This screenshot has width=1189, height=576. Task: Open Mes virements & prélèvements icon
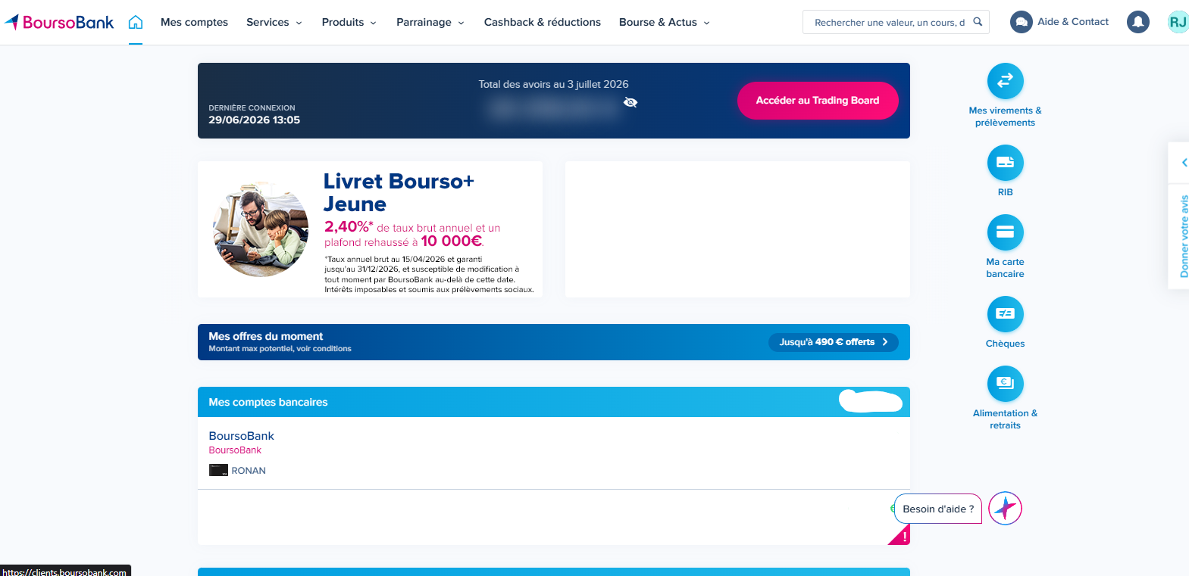coord(1005,81)
